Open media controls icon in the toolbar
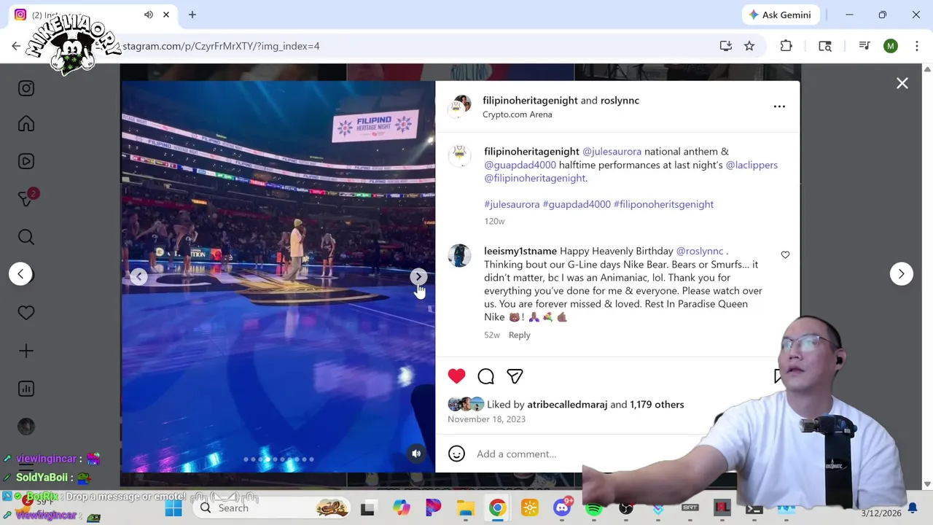Image resolution: width=933 pixels, height=525 pixels. (x=864, y=46)
